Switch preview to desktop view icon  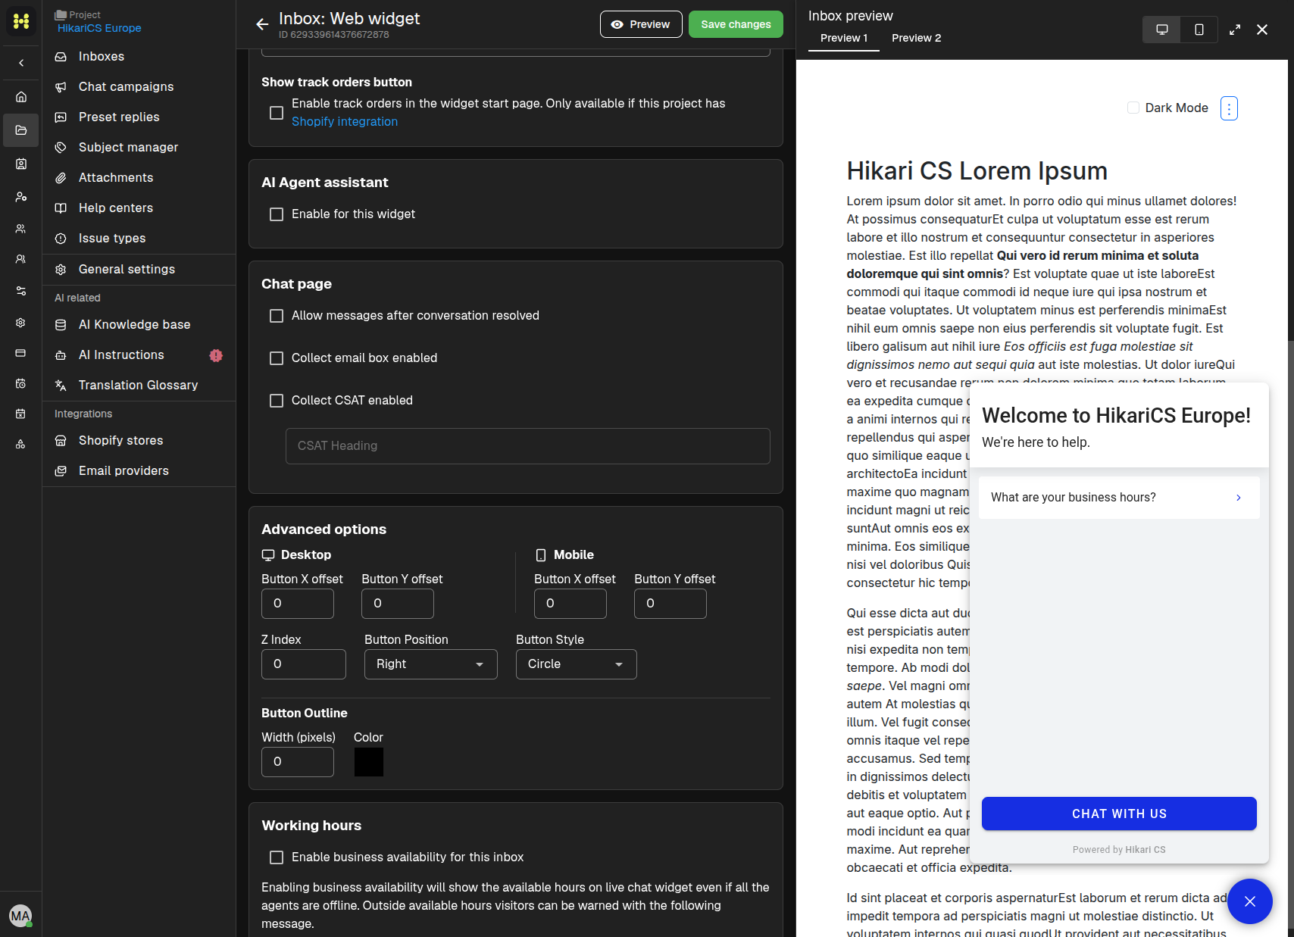pyautogui.click(x=1161, y=30)
